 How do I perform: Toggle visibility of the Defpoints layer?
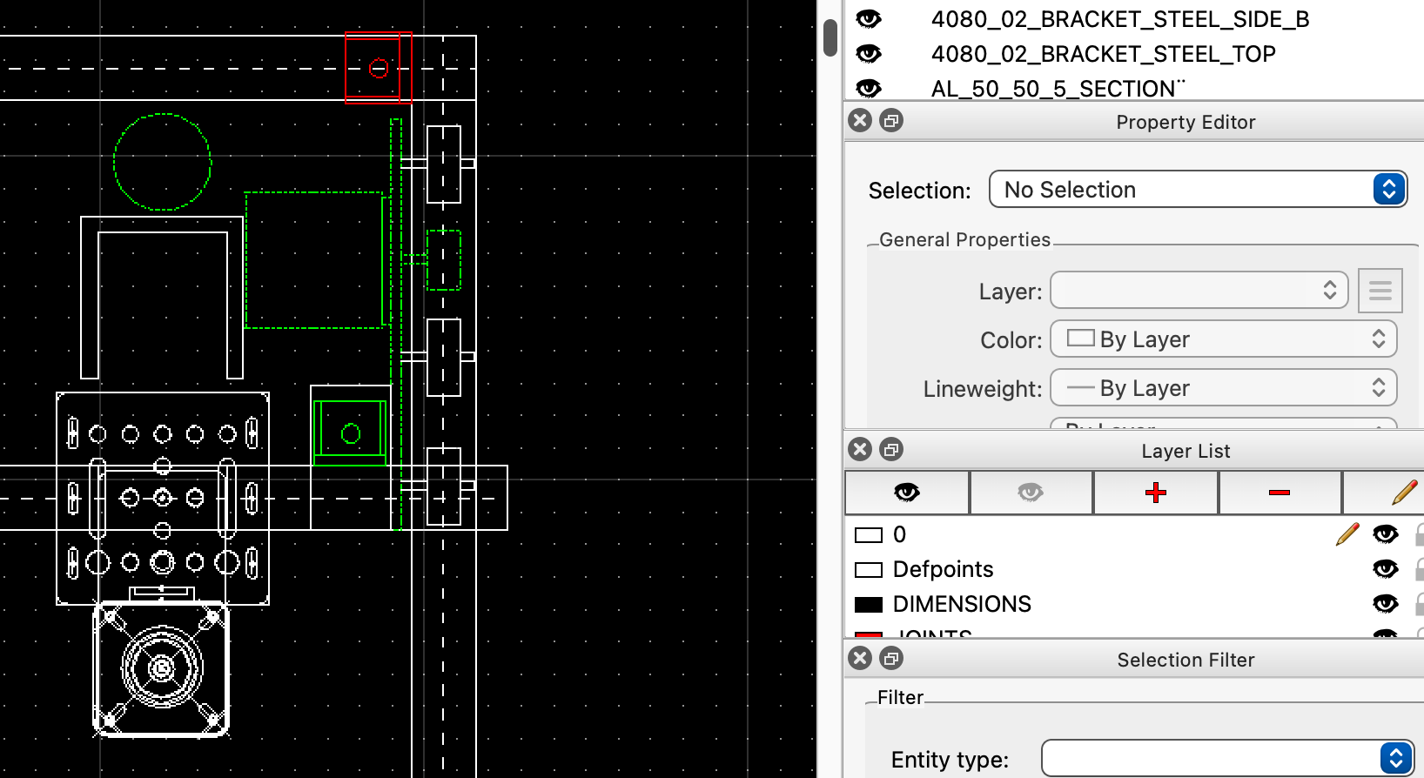tap(1385, 569)
